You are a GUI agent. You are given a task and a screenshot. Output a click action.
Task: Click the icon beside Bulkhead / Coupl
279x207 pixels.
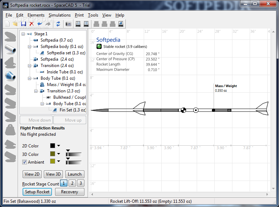click(48, 97)
